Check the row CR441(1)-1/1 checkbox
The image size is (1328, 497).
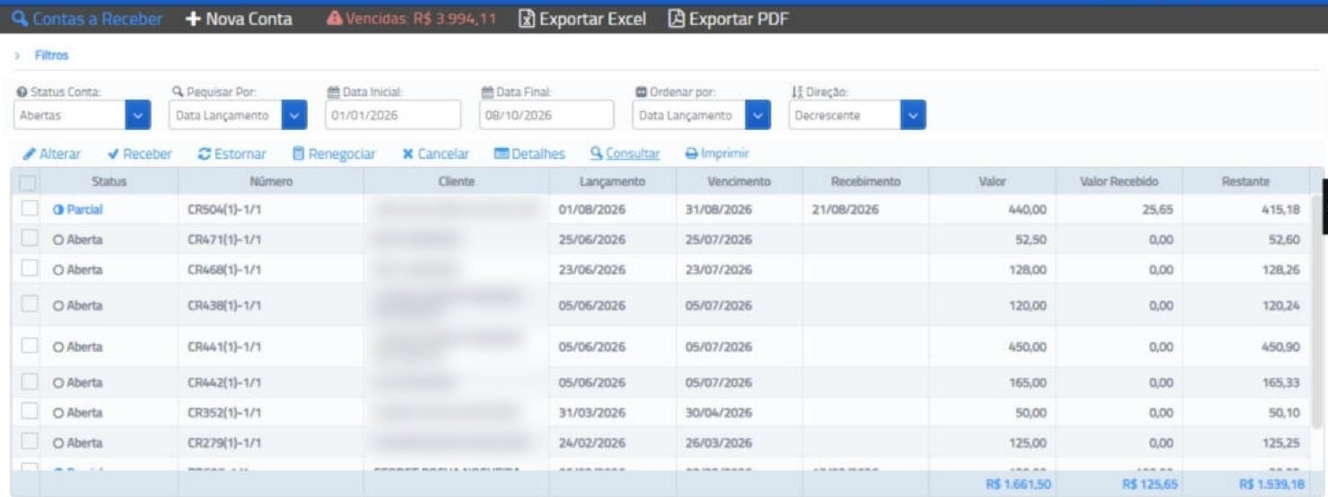[x=30, y=345]
